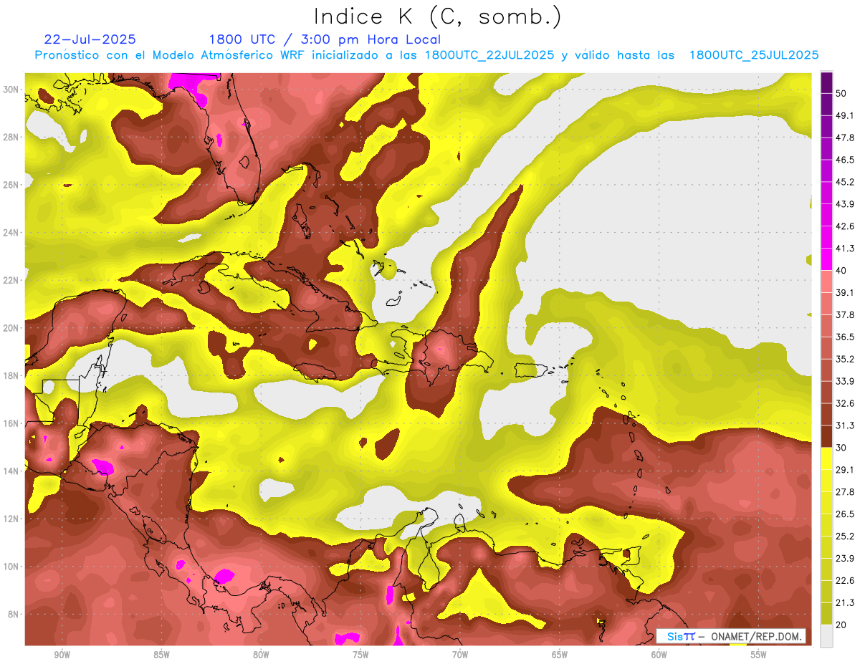Click the '37.8' color scale value

[x=844, y=314]
